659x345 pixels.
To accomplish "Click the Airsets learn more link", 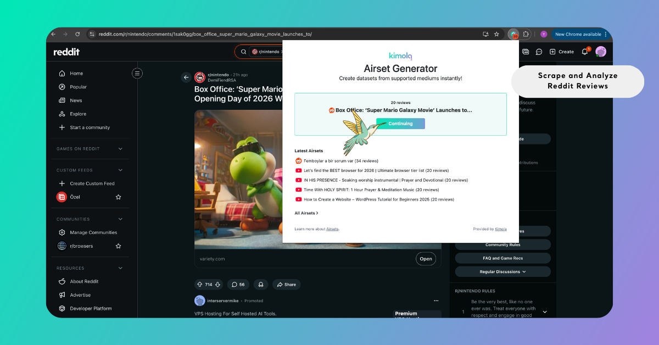I will (x=332, y=229).
